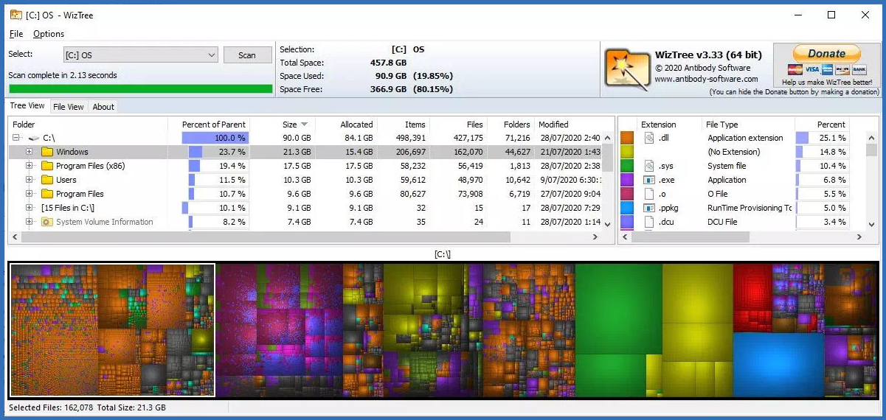The width and height of the screenshot is (886, 420).
Task: Click the WizTree wizard logo icon
Action: click(x=628, y=69)
